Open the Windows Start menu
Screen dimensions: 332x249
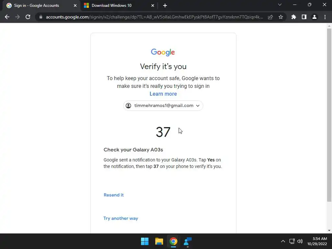coord(145,241)
